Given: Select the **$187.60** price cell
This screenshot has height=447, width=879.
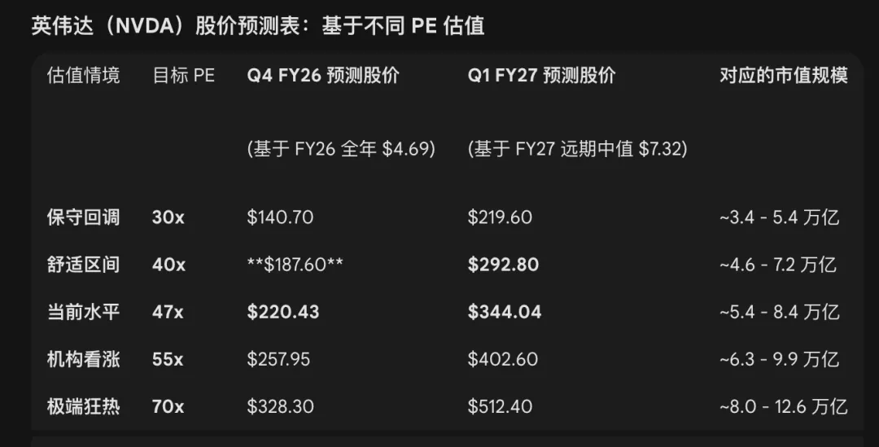Looking at the screenshot, I should [x=295, y=265].
